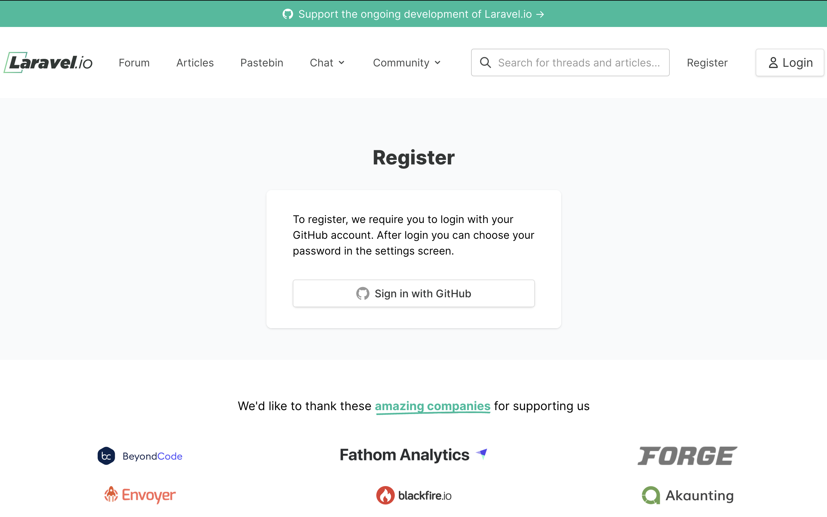Expand the Community dropdown menu

[x=406, y=62]
